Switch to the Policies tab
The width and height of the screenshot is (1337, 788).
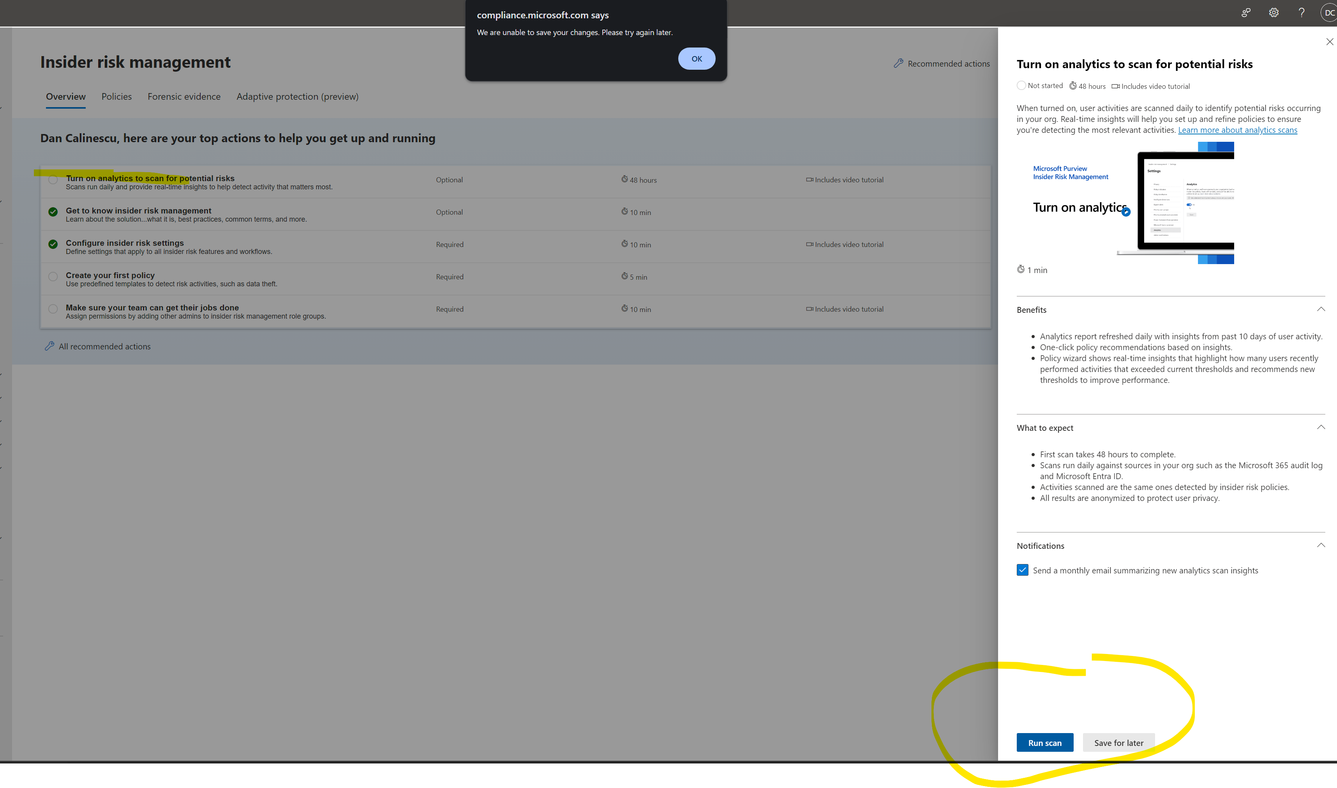pos(116,97)
